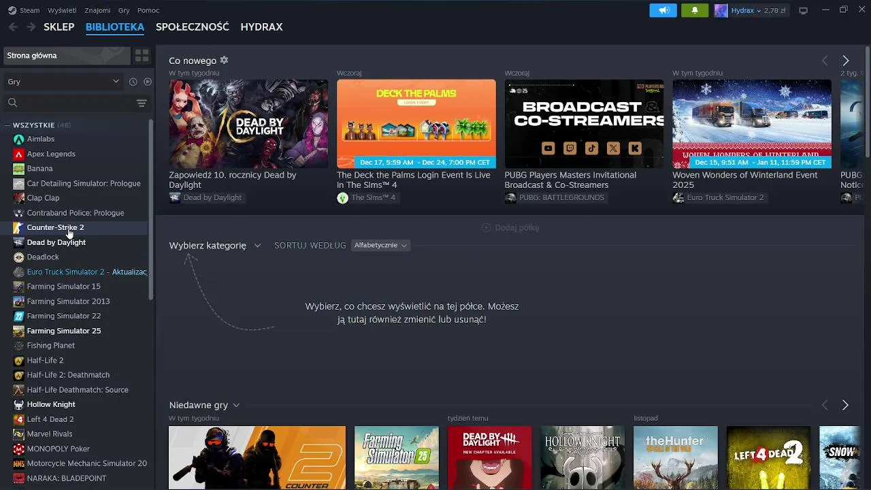The height and width of the screenshot is (490, 871).
Task: Click the Aimlabs game icon
Action: click(18, 139)
